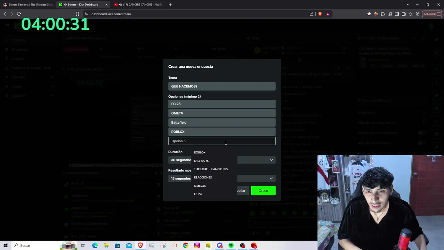Open the tab search chevron
The height and width of the screenshot is (250, 444).
pyautogui.click(x=408, y=5)
